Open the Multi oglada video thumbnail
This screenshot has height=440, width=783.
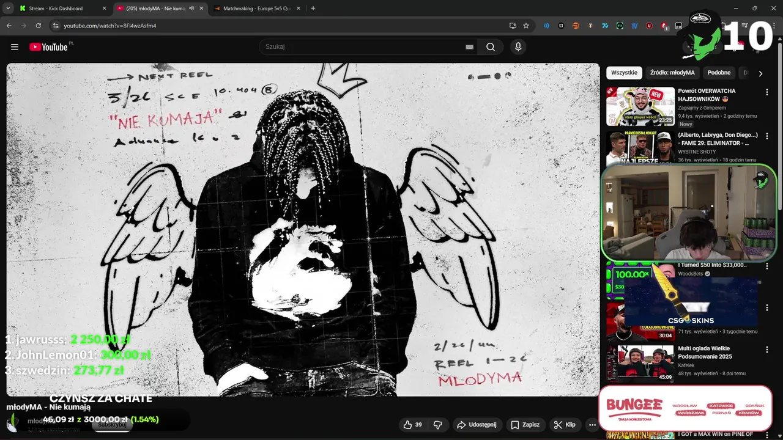pos(640,364)
